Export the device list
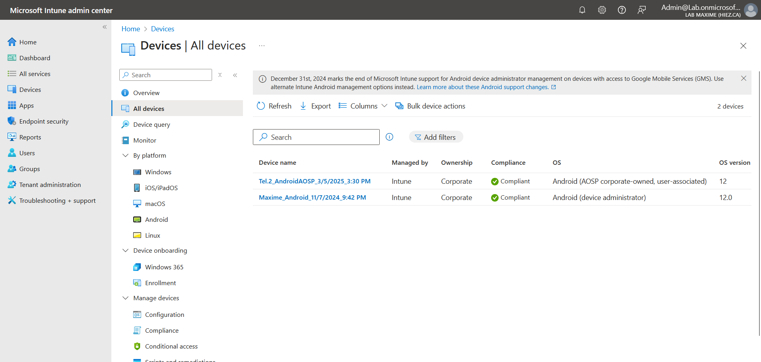 (x=315, y=106)
